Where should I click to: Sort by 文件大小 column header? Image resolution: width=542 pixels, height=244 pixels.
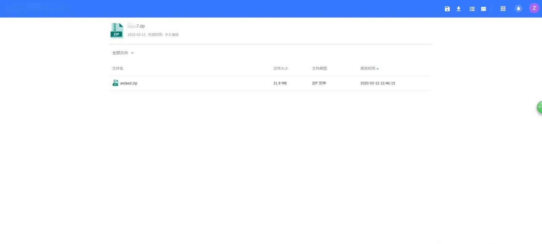tap(280, 68)
